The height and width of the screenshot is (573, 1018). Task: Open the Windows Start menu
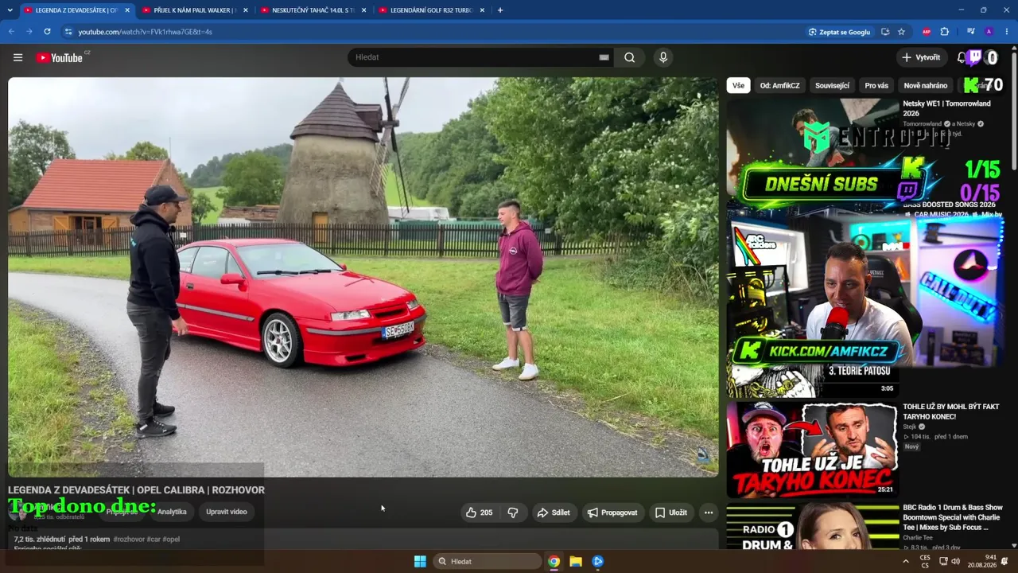click(420, 561)
